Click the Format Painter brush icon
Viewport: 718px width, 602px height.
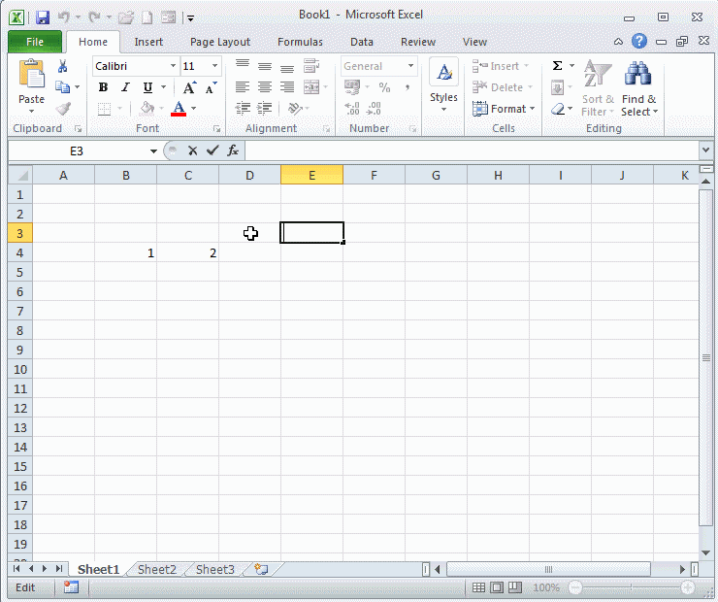click(63, 109)
